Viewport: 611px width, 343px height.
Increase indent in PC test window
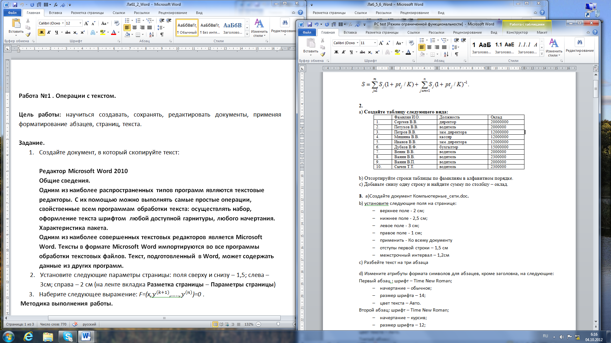tap(464, 40)
